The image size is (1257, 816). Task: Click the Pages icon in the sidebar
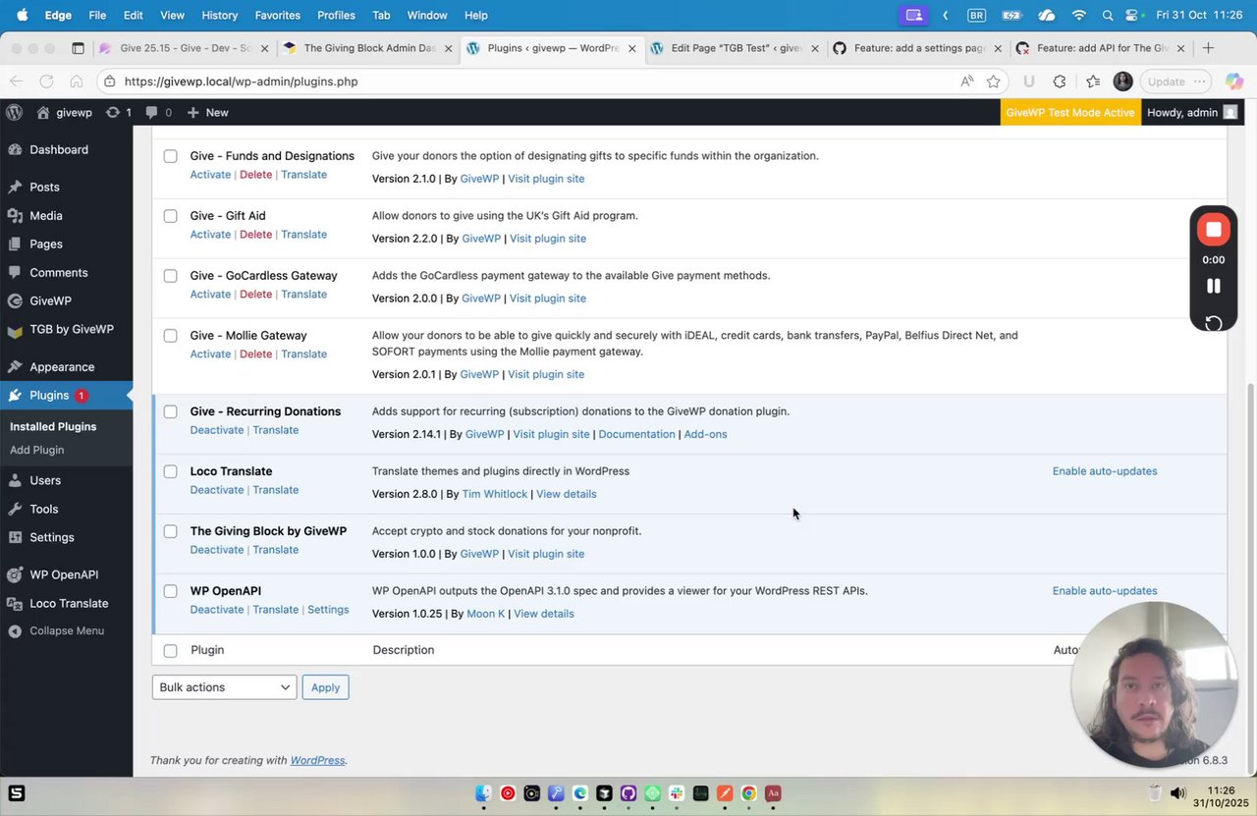(x=15, y=244)
